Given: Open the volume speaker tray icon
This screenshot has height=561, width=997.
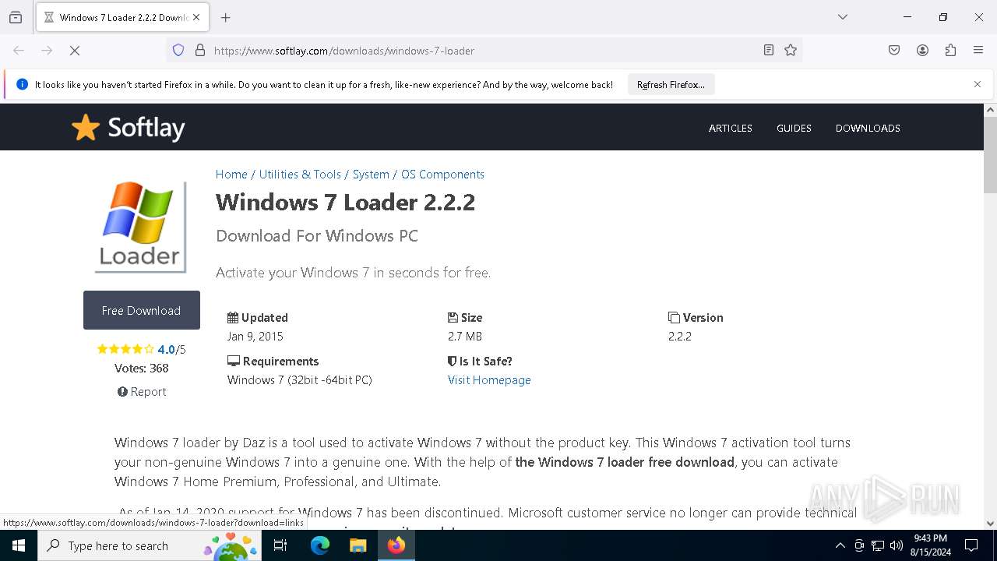Looking at the screenshot, I should (x=897, y=545).
